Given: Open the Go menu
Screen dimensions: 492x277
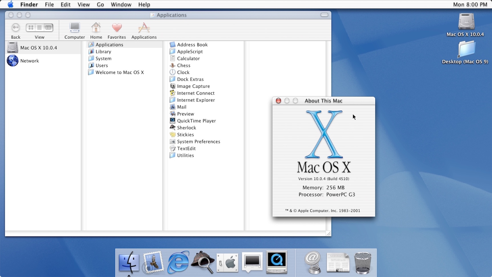Looking at the screenshot, I should (100, 5).
